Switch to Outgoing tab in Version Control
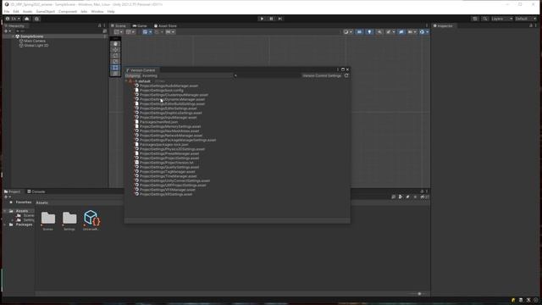 132,75
